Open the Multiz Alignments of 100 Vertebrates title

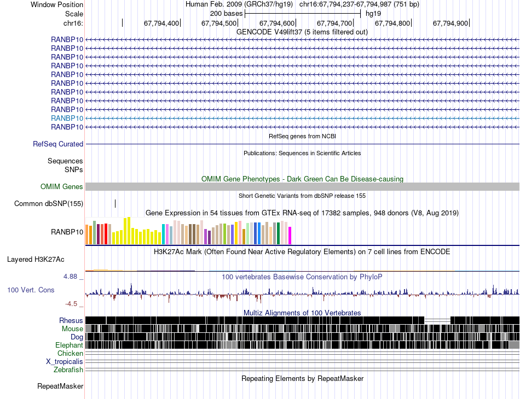point(302,313)
